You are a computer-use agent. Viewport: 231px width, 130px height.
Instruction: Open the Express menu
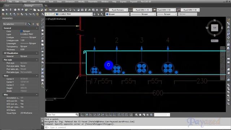(123, 1)
